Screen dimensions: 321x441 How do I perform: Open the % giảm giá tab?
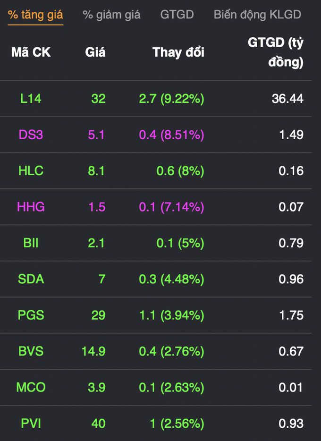(x=111, y=15)
